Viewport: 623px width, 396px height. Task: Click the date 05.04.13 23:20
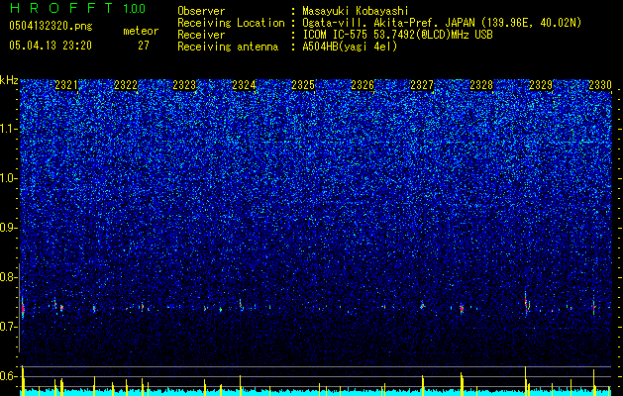coord(51,46)
